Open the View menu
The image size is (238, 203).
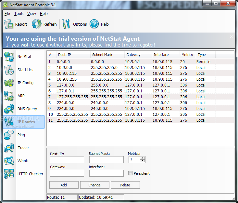pyautogui.click(x=31, y=14)
